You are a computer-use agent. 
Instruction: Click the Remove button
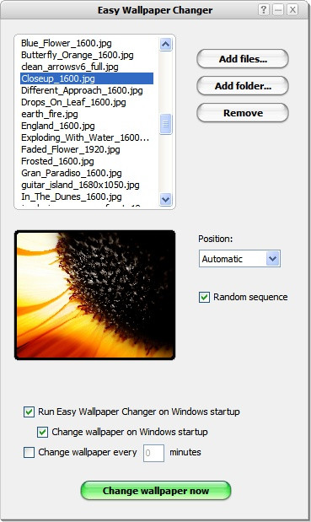coord(243,113)
